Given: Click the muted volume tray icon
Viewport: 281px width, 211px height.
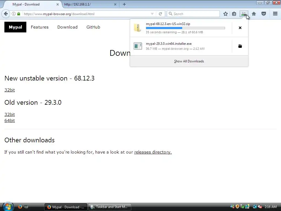Looking at the screenshot, I should coord(260,207).
